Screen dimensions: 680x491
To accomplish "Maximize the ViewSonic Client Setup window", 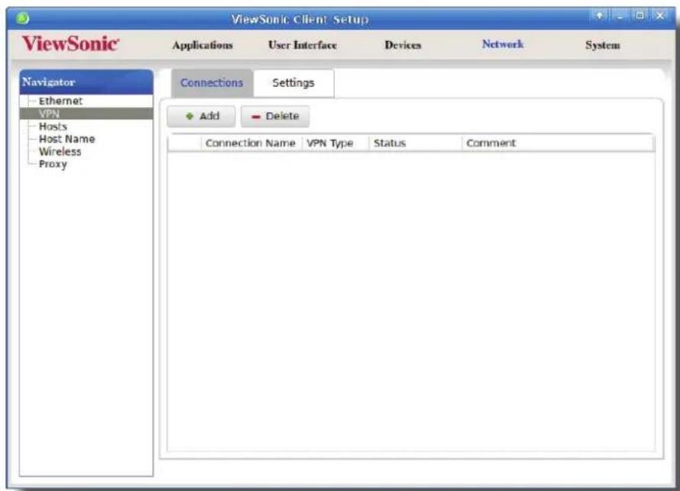I will [640, 16].
